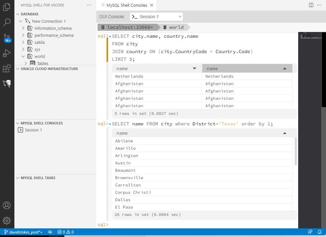Collapse the MYSQL SHELL TASKS section
Screen dimensions: 326x237
pyautogui.click(x=18, y=178)
